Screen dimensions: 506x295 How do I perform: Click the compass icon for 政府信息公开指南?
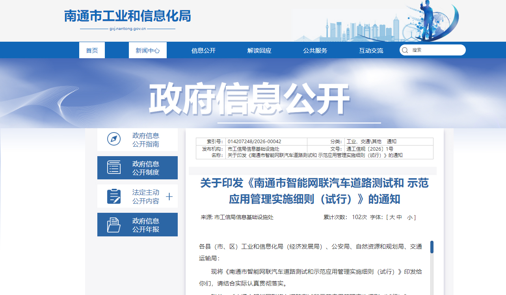click(x=114, y=139)
